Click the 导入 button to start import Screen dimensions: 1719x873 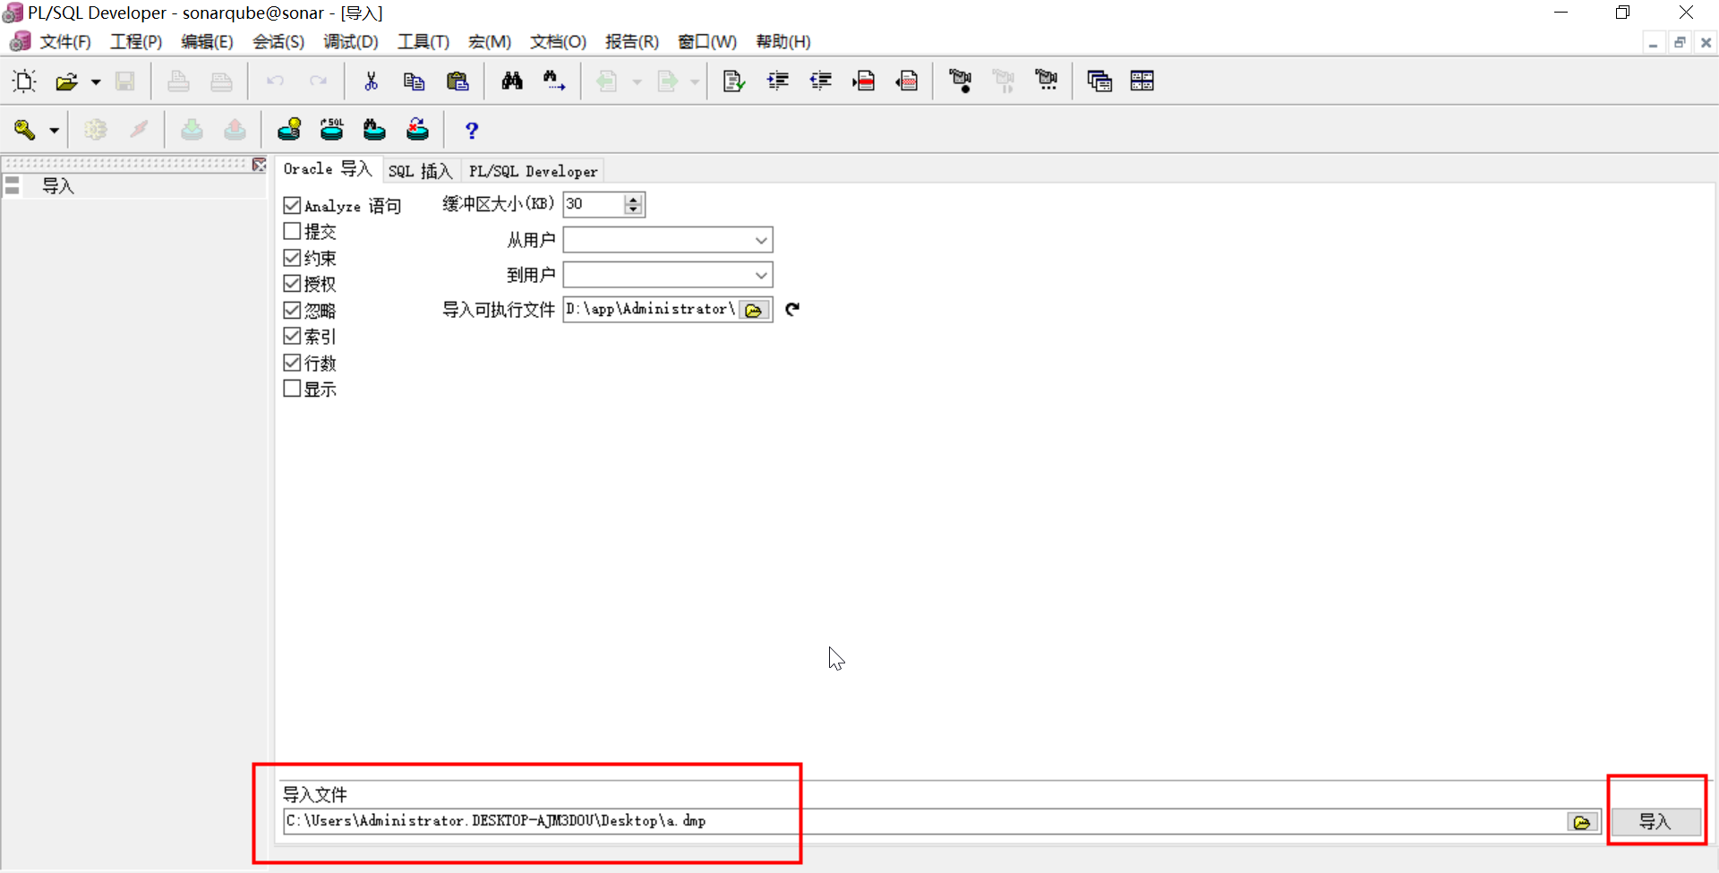tap(1656, 821)
